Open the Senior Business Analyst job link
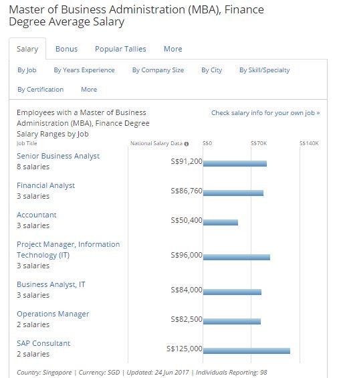Image resolution: width=337 pixels, height=378 pixels. 58,156
